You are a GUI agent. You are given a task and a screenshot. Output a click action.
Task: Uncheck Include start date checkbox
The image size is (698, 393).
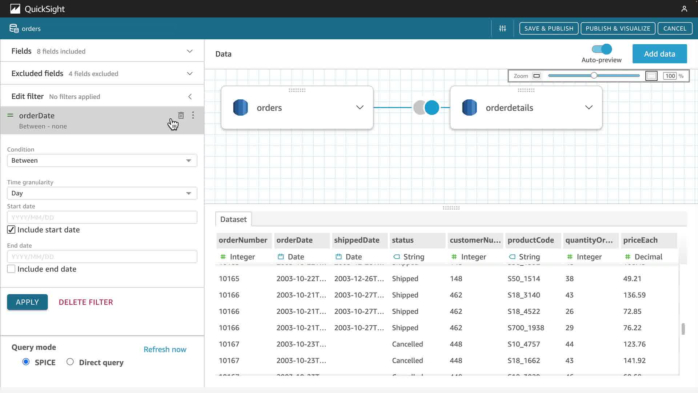[11, 230]
